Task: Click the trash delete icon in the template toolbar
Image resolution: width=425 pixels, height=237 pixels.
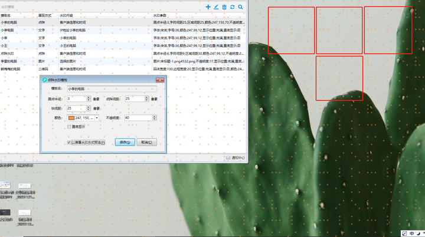Action: coord(224,6)
